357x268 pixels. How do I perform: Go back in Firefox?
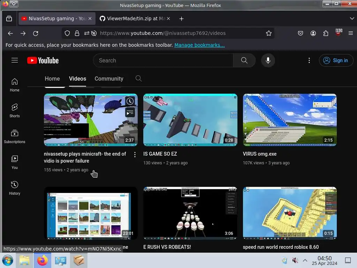[10, 33]
